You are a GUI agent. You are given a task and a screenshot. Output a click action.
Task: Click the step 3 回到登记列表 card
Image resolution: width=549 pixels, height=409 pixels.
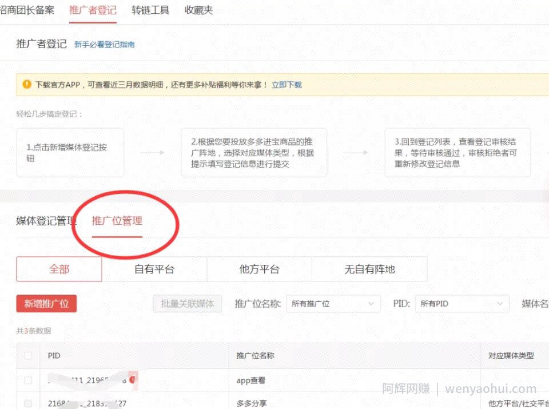[x=457, y=153]
